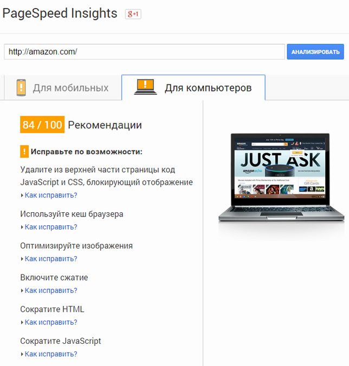349x366 pixels.
Task: Click the URL field containing http://amazon.com/
Action: pos(144,51)
